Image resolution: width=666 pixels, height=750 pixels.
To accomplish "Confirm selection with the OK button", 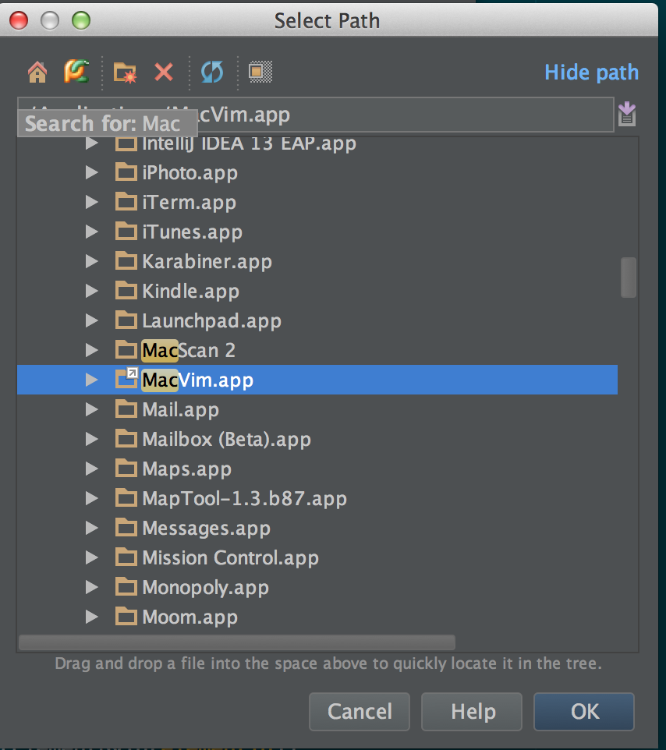I will tap(584, 711).
